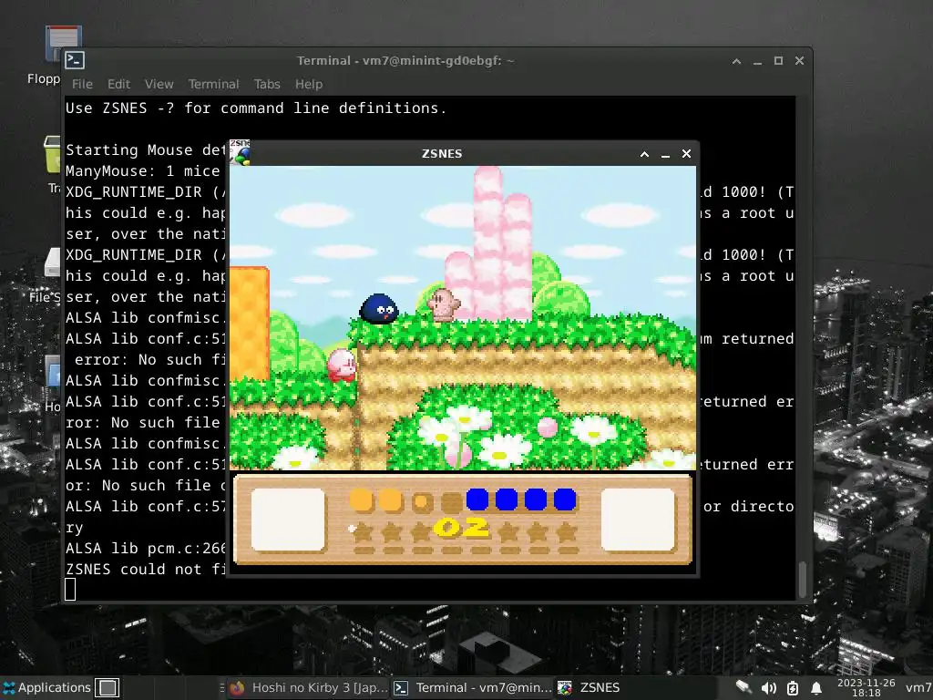Open the Edit menu in Terminal
933x700 pixels.
[118, 84]
